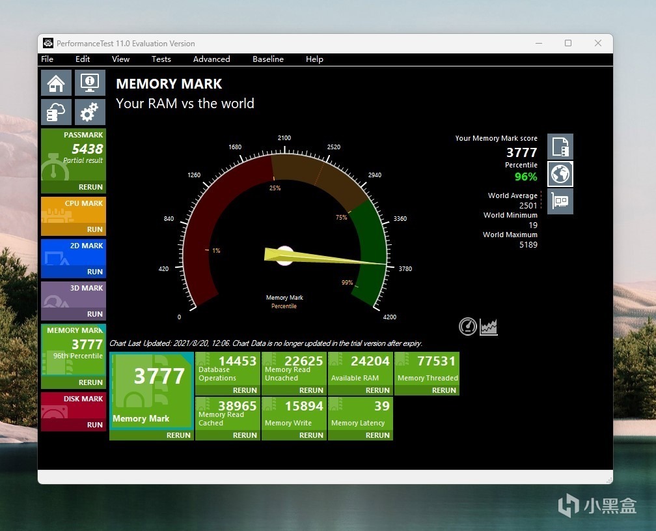The width and height of the screenshot is (656, 531).
Task: Open the View menu
Action: point(120,59)
